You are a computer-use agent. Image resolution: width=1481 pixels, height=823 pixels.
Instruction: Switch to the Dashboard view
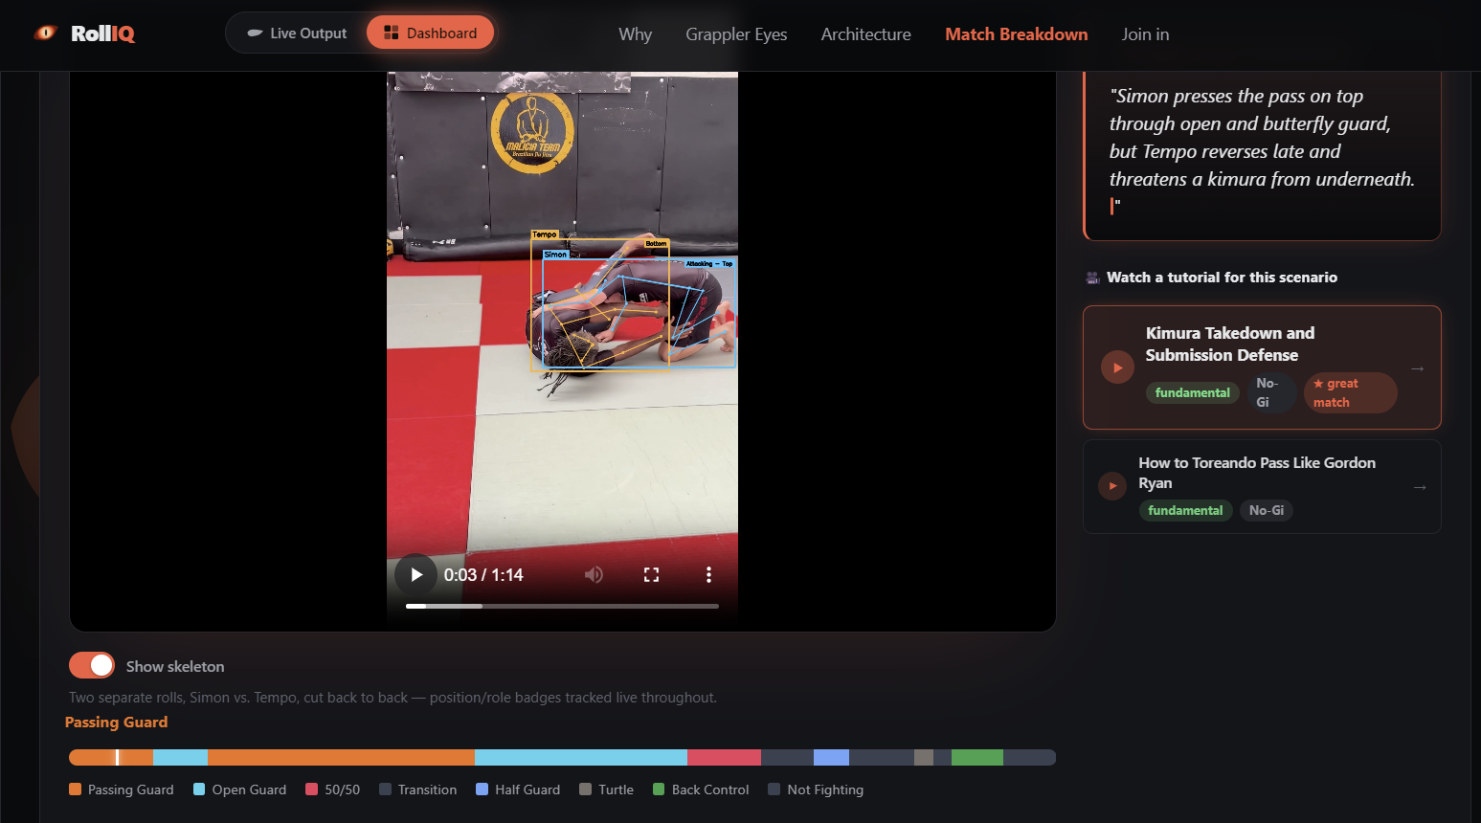point(430,33)
